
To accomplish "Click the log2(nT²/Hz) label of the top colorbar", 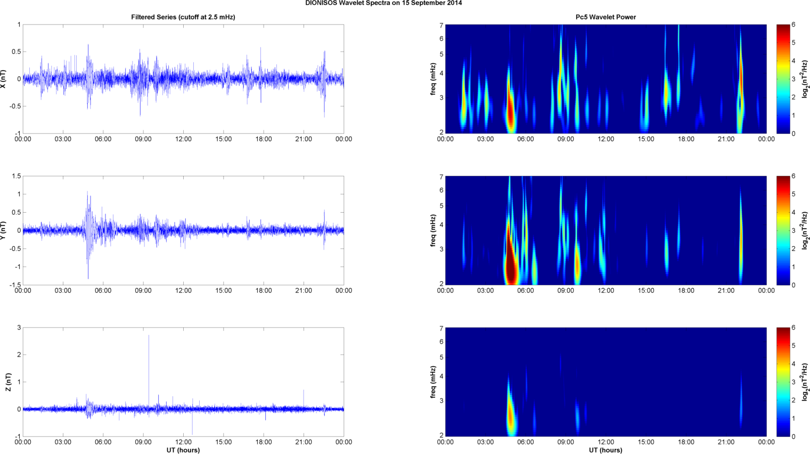I will click(x=806, y=79).
